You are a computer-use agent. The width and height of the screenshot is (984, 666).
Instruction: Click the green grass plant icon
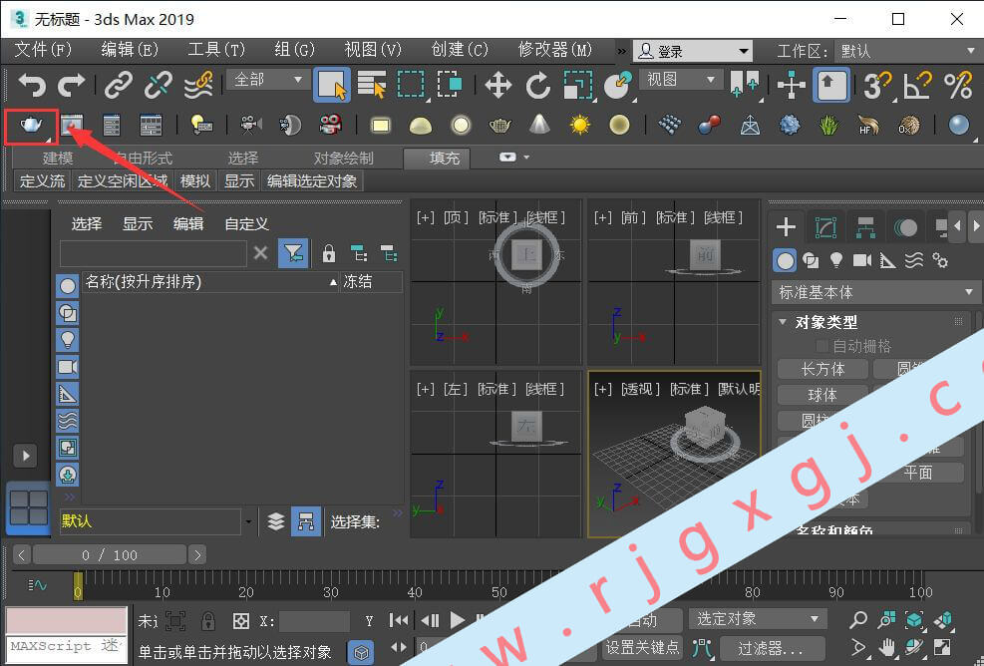(x=829, y=125)
